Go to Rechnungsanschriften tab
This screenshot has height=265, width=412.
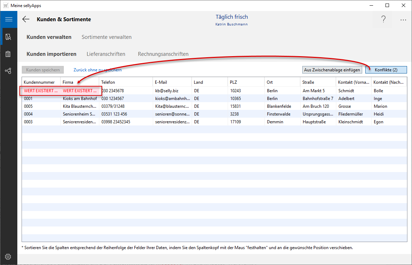(163, 54)
